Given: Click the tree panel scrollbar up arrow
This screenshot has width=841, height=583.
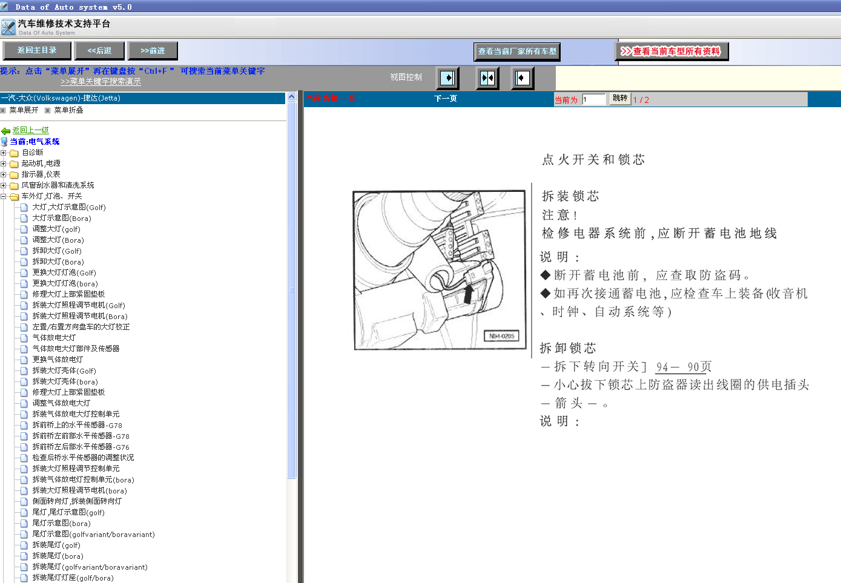Looking at the screenshot, I should pyautogui.click(x=291, y=97).
